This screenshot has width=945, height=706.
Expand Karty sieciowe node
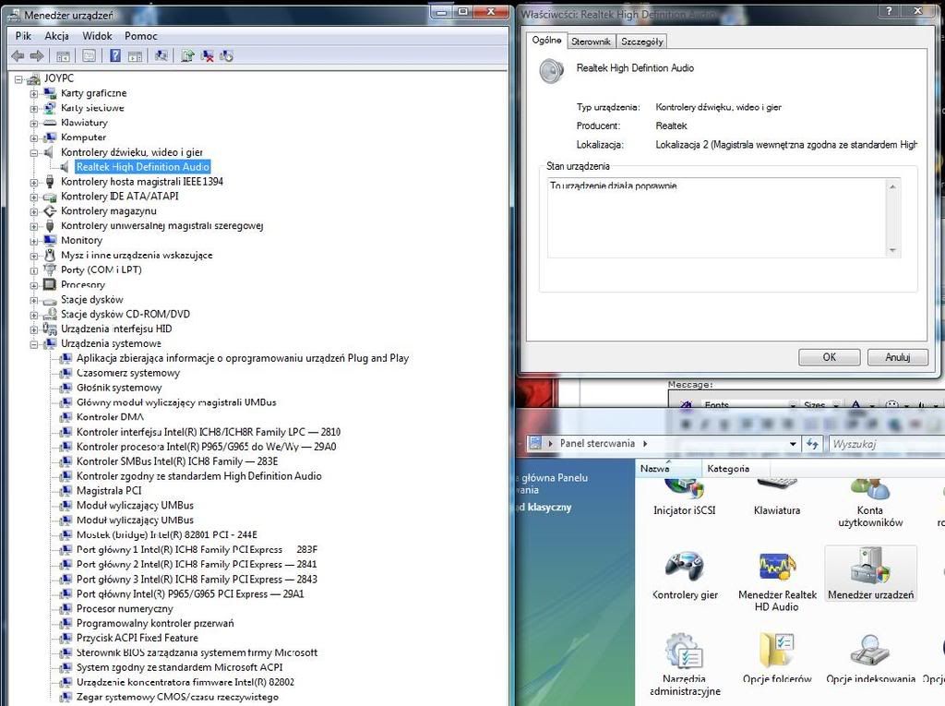pos(34,109)
